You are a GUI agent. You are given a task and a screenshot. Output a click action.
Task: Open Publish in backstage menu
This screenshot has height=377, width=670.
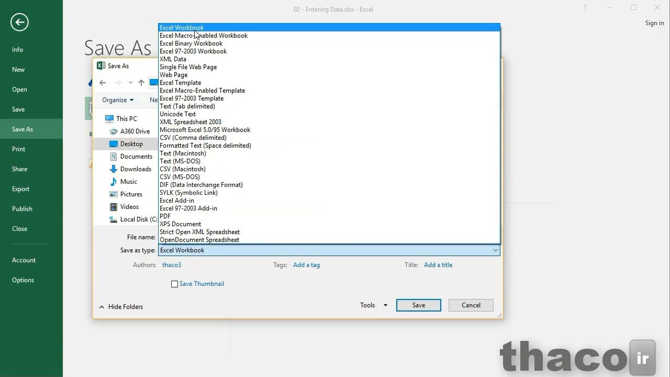coord(32,209)
